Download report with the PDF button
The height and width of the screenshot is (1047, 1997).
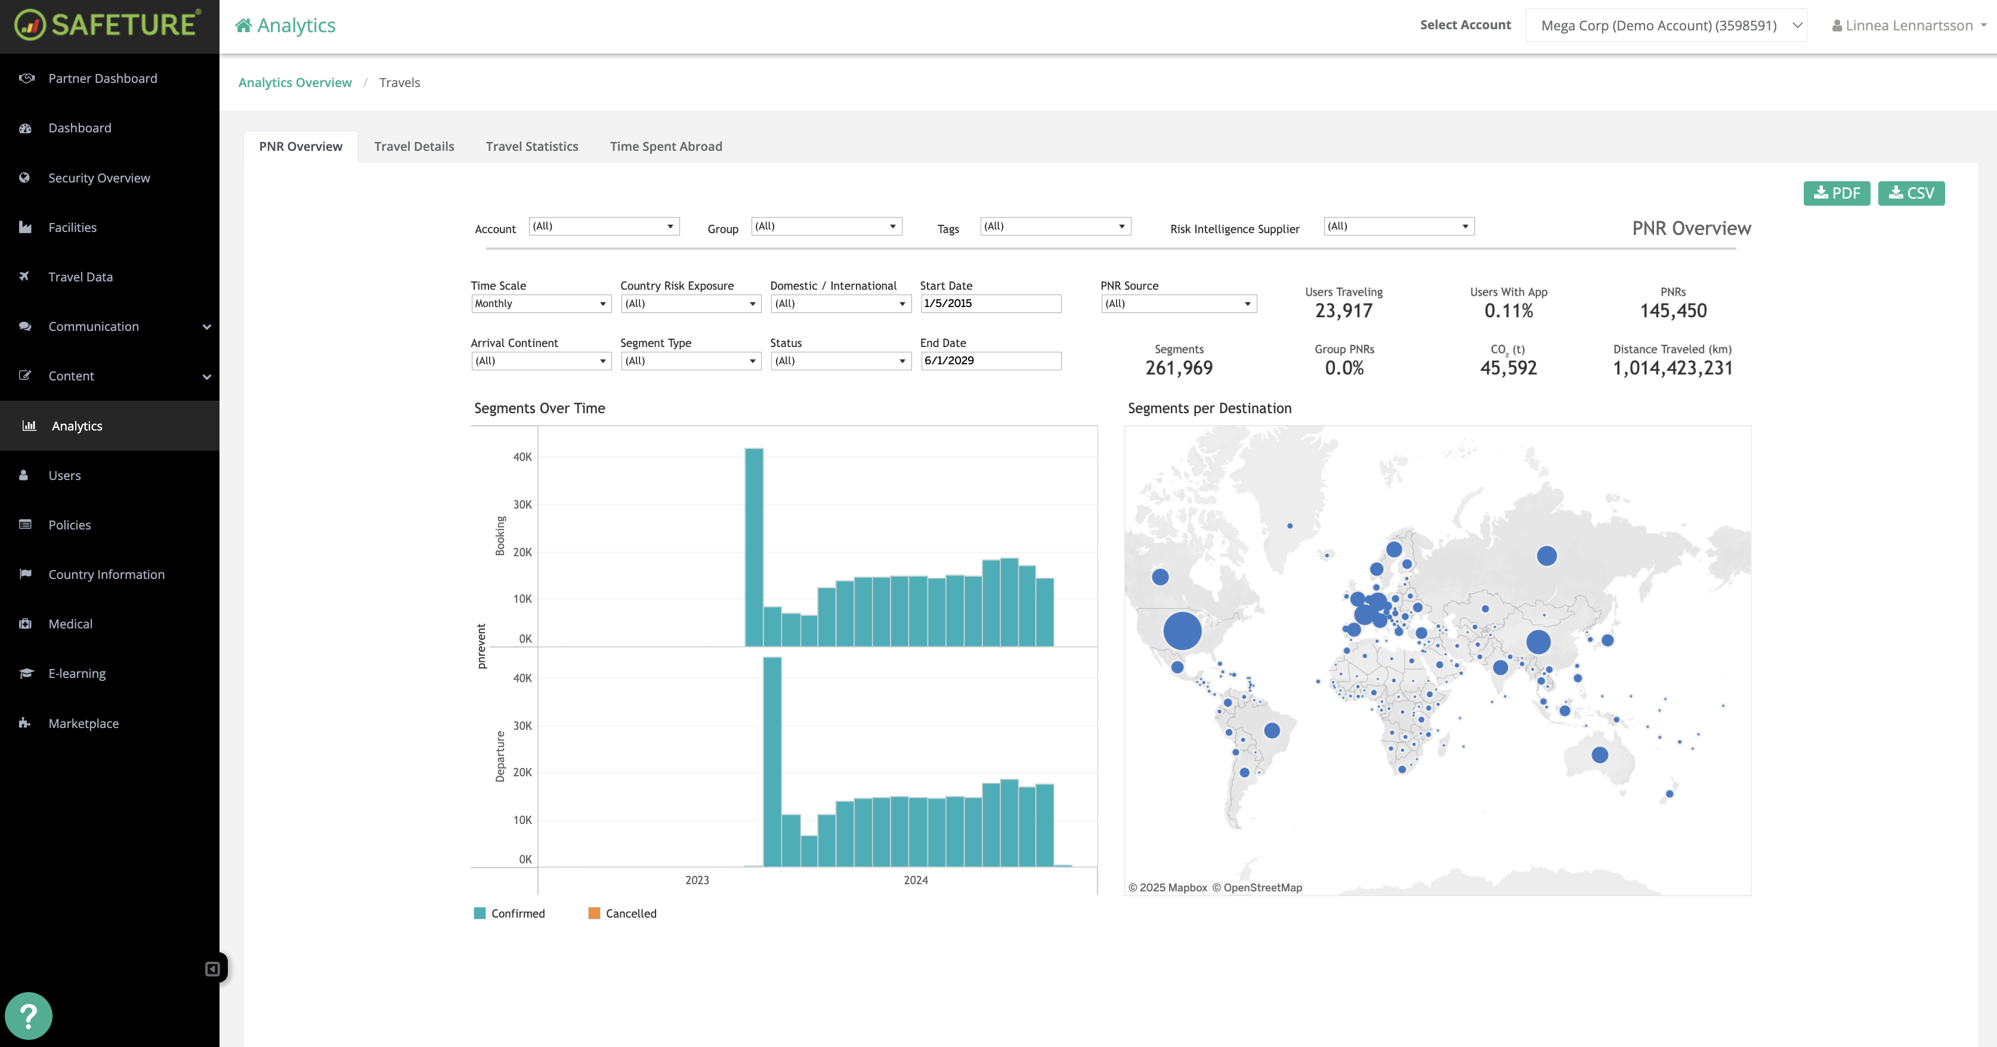pos(1836,193)
